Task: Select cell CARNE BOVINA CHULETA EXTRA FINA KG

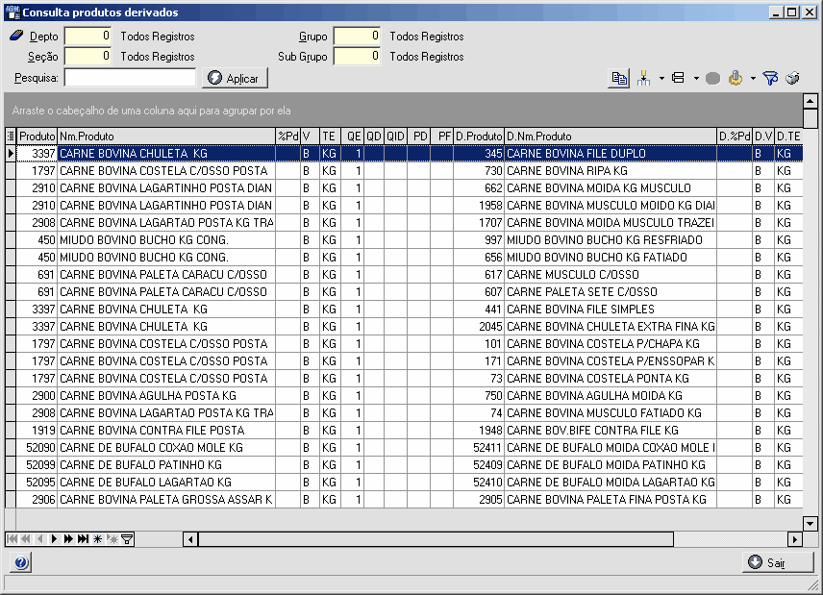Action: pos(610,327)
